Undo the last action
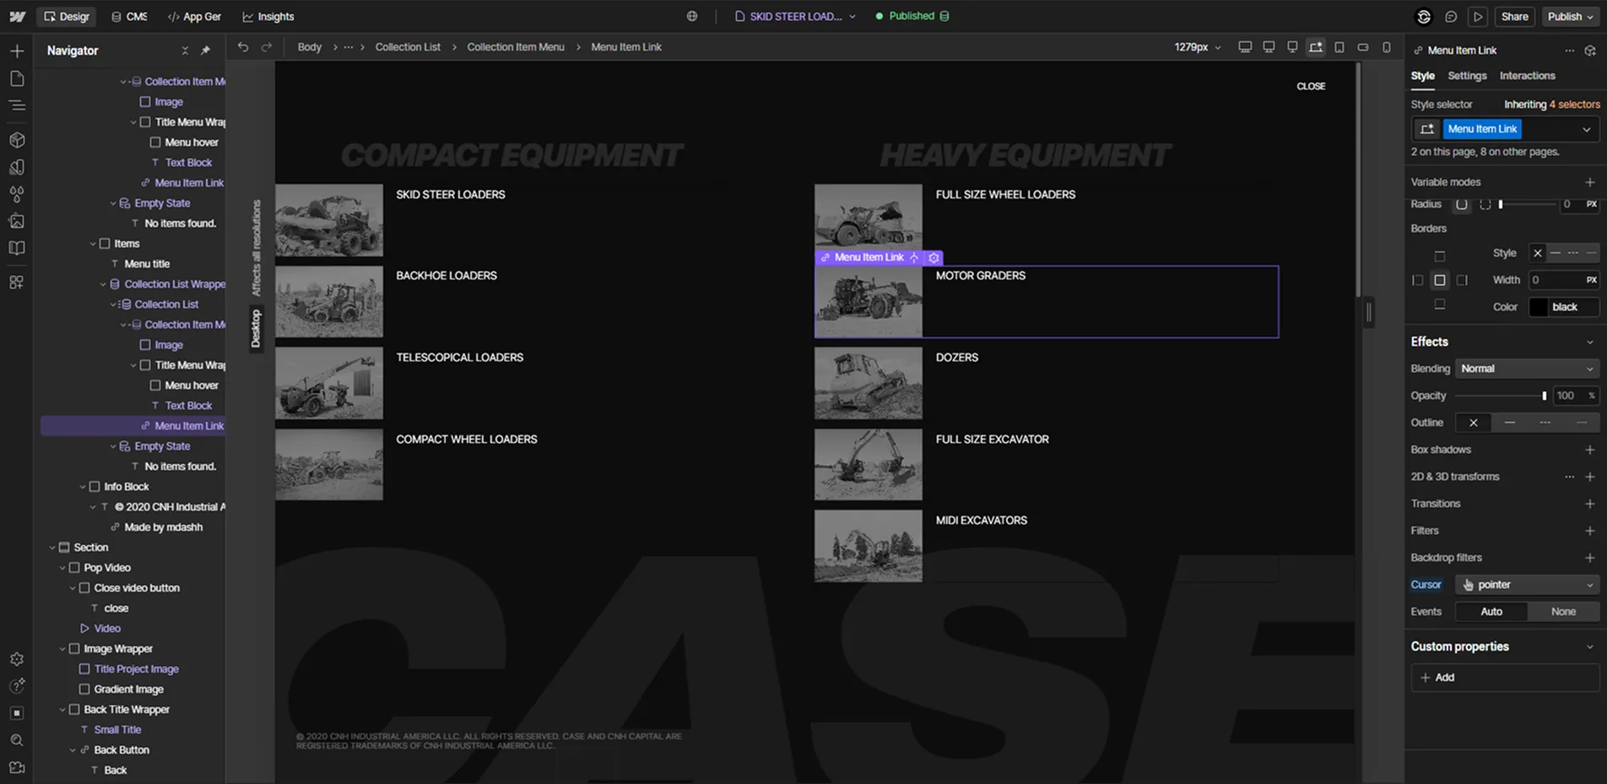Image resolution: width=1607 pixels, height=784 pixels. tap(243, 47)
